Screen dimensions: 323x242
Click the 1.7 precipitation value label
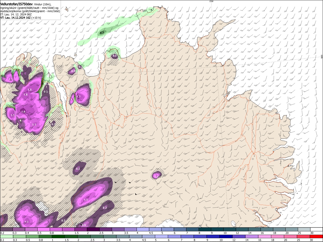click(x=78, y=97)
